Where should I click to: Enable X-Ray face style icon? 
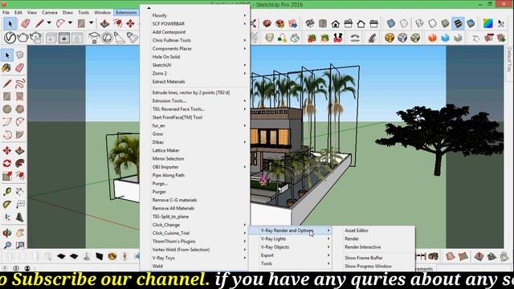point(391,23)
